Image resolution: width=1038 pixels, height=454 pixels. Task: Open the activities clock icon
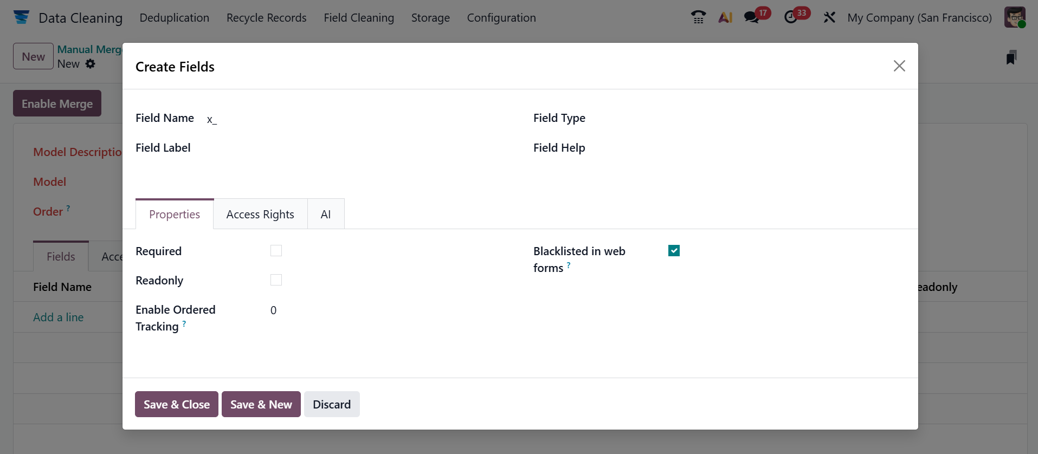coord(791,17)
